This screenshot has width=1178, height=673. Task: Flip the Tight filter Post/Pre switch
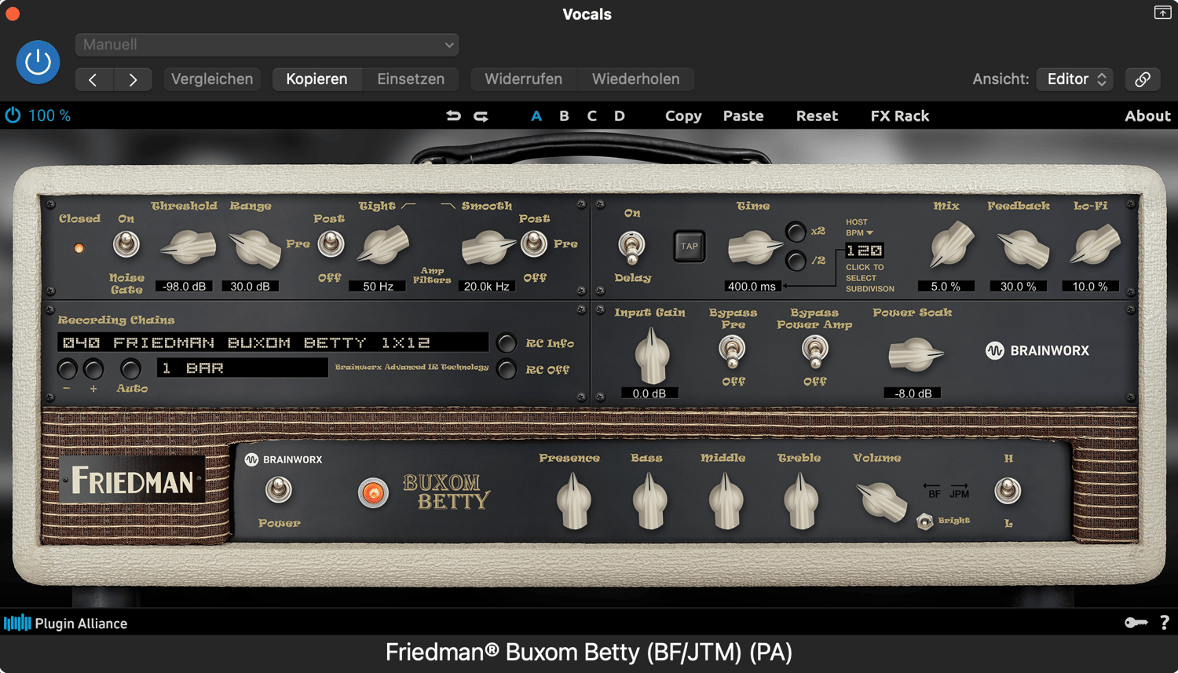pyautogui.click(x=331, y=244)
